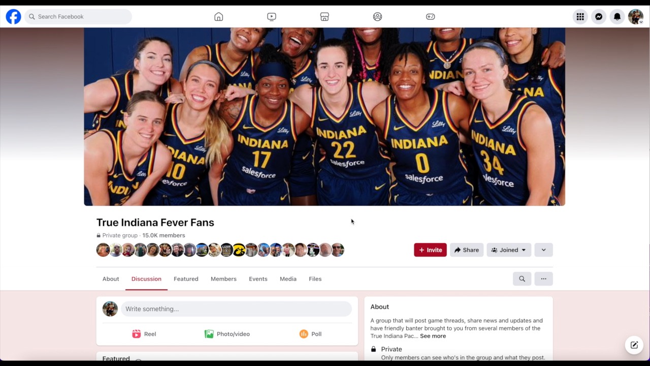Click the Search Facebook field
Image resolution: width=650 pixels, height=366 pixels.
point(78,17)
